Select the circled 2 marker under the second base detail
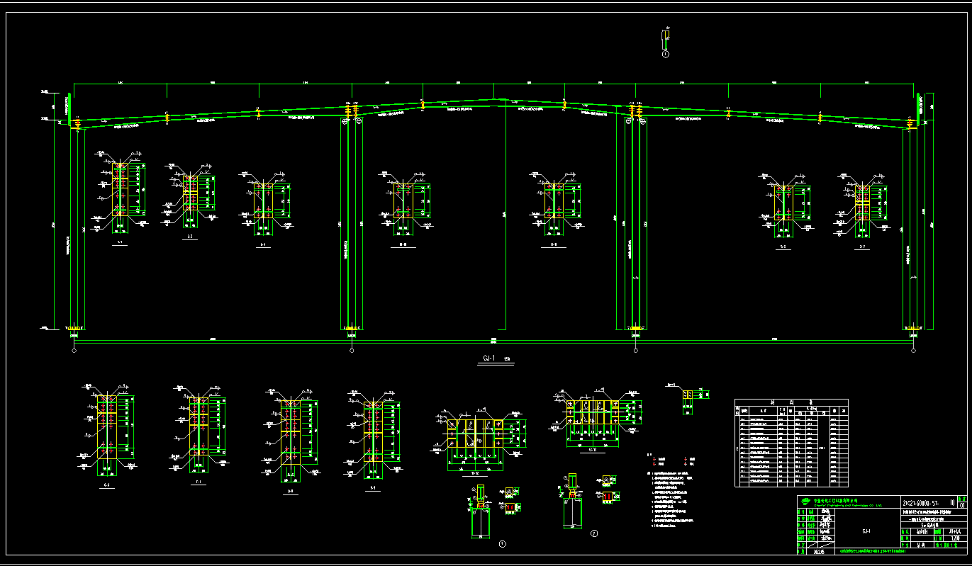972x566 pixels. 594,534
